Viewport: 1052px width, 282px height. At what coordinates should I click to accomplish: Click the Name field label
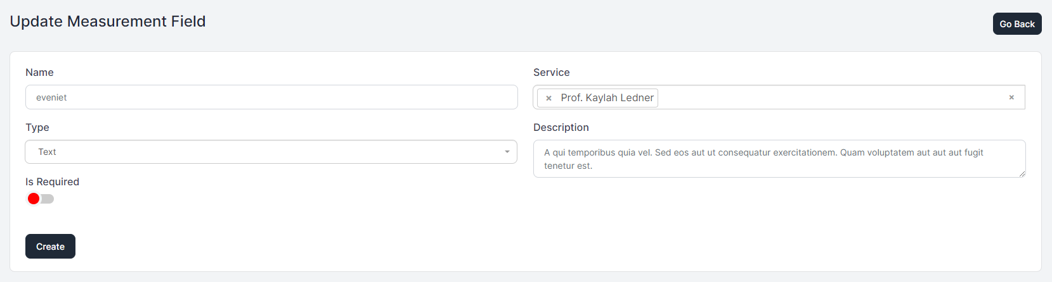(x=39, y=72)
